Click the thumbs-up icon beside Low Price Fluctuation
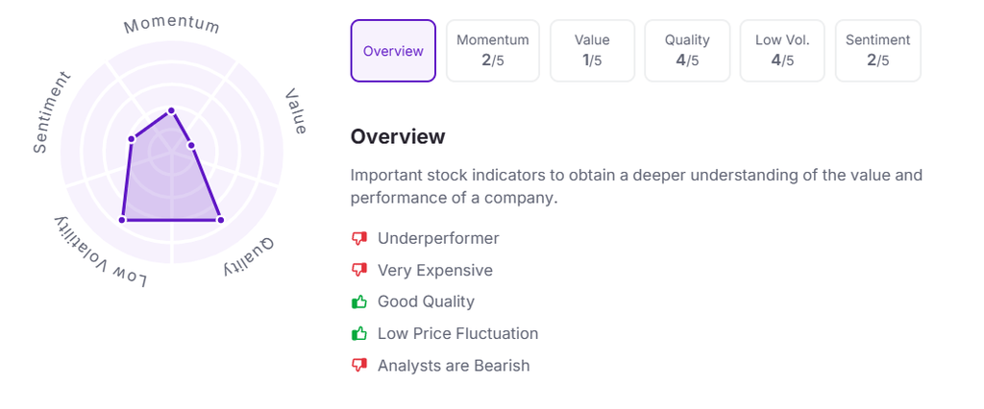The height and width of the screenshot is (409, 984). [360, 333]
